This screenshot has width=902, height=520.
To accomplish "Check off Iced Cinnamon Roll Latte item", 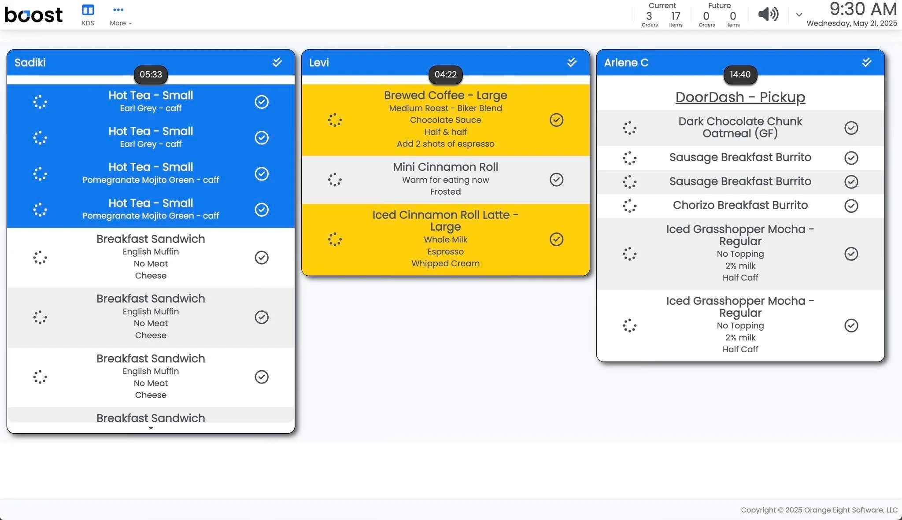I will (556, 239).
